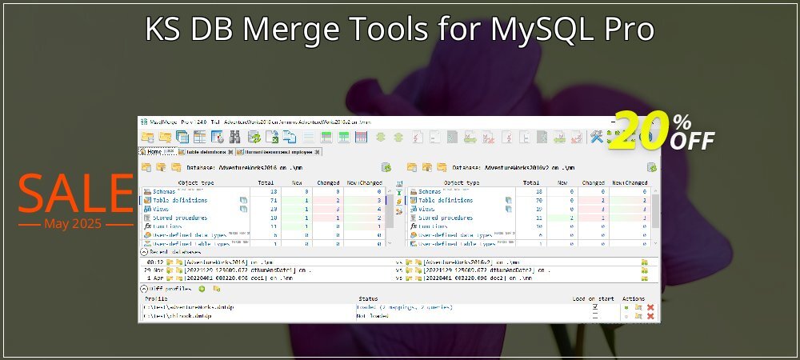Click the green add diff profile icon
The height and width of the screenshot is (360, 800).
click(x=202, y=289)
